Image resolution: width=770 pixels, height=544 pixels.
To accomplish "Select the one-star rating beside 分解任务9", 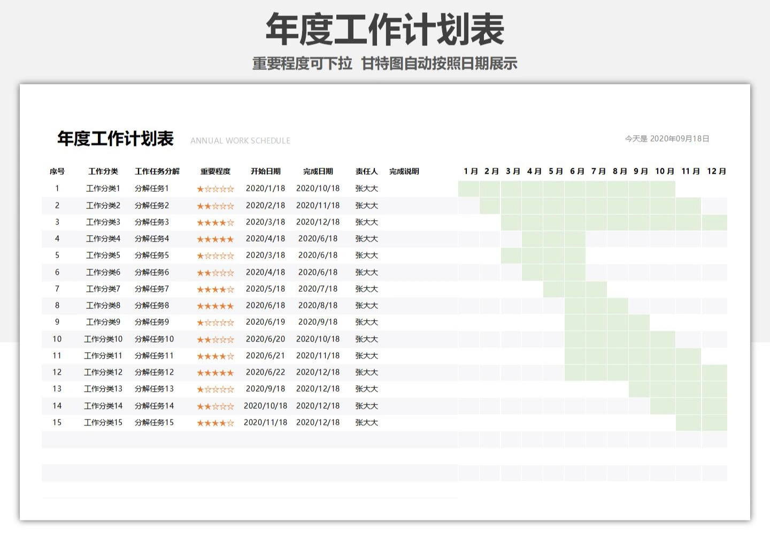I will pos(215,322).
